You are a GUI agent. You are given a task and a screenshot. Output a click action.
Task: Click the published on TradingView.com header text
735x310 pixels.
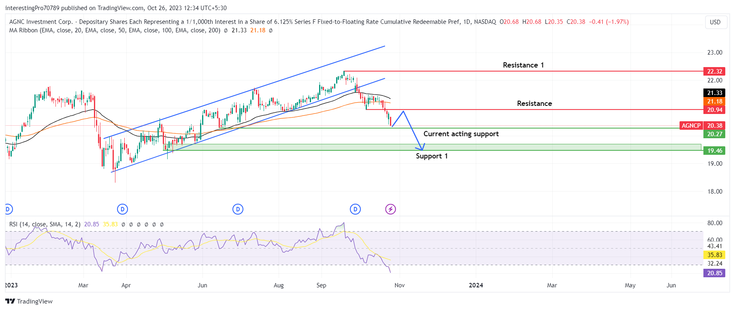[115, 8]
